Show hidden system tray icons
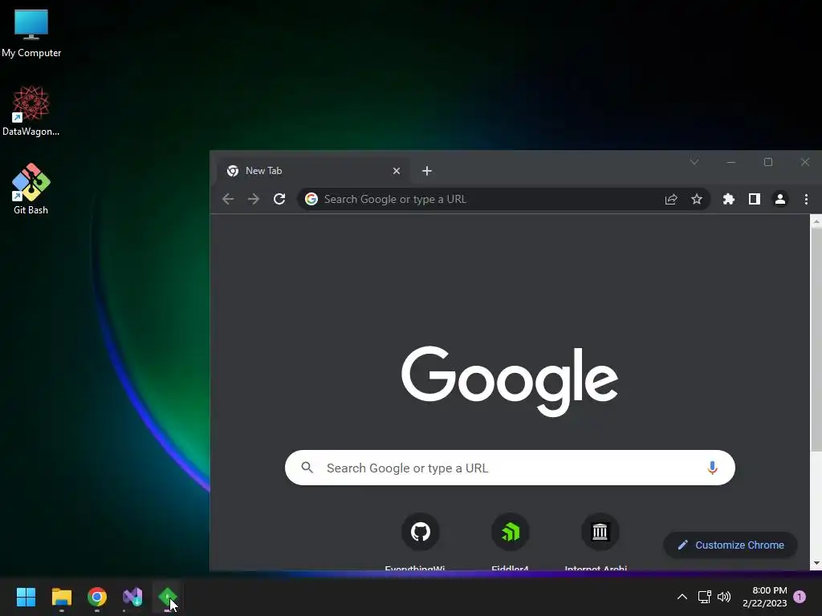Viewport: 822px width, 616px height. (x=682, y=597)
